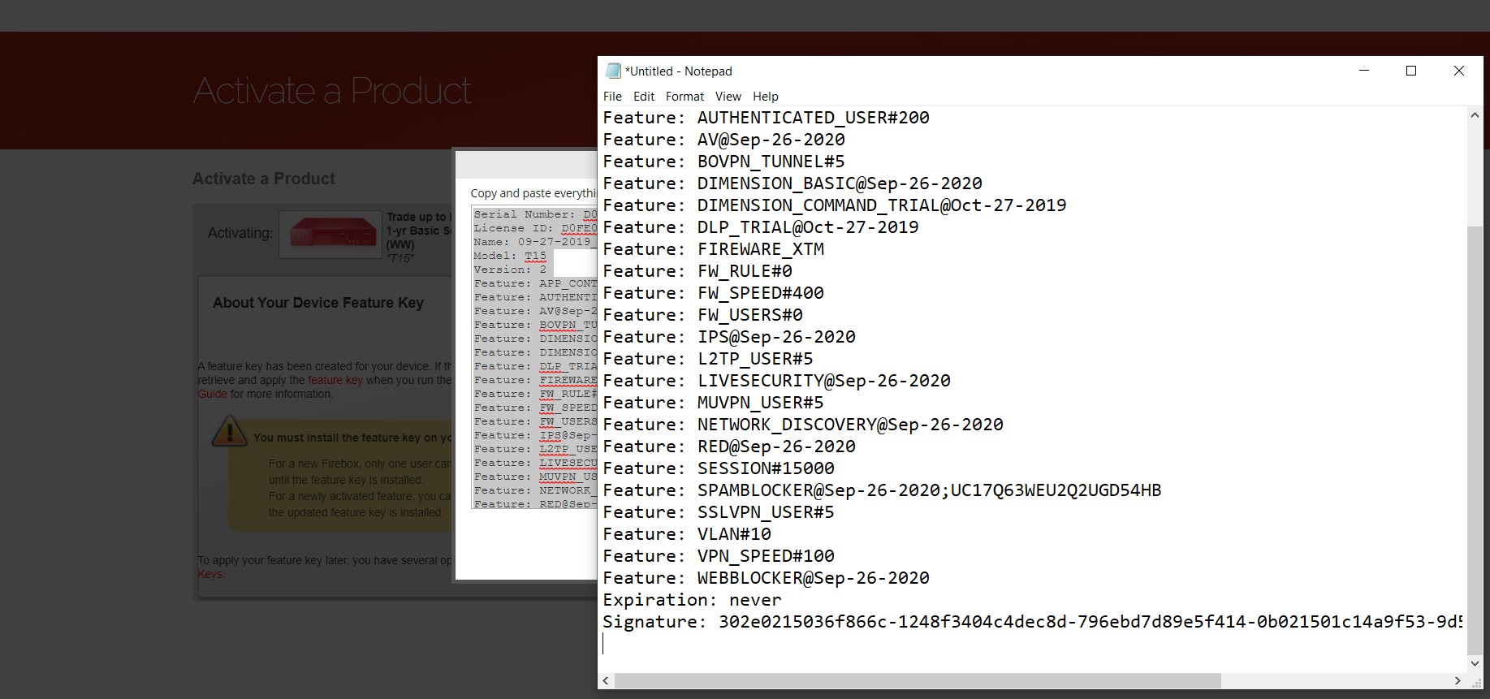Minimize the Notepad window
This screenshot has width=1490, height=699.
click(1364, 71)
